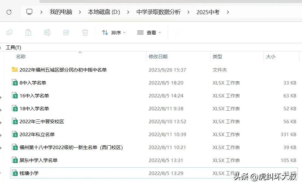The height and width of the screenshot is (186, 302).
Task: Click the refresh icon in address bar
Action: [9, 12]
